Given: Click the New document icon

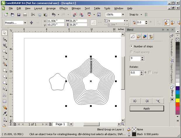Looking at the screenshot, I should (x=6, y=15).
